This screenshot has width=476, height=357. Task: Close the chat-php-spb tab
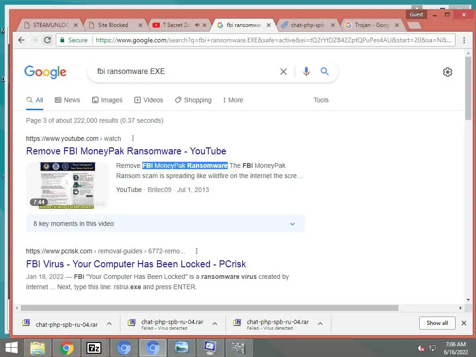tap(333, 25)
